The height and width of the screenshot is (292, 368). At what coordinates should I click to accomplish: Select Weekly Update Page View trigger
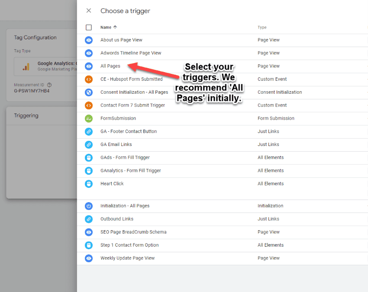tap(127, 258)
